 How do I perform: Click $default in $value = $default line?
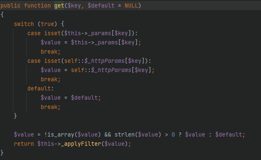84,98
